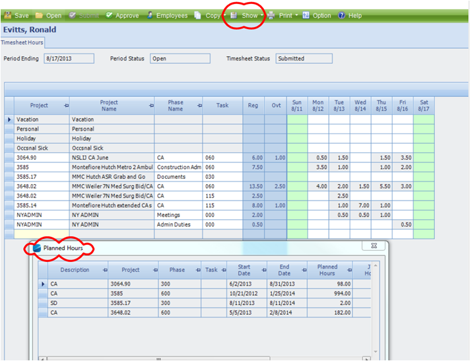The height and width of the screenshot is (361, 470).
Task: Click the Documents phase name cell
Action: point(178,177)
